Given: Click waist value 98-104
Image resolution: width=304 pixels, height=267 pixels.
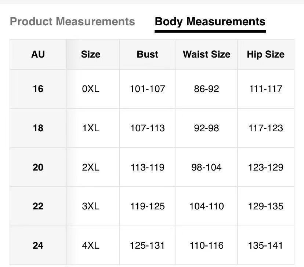Looking at the screenshot, I should pos(207,167).
